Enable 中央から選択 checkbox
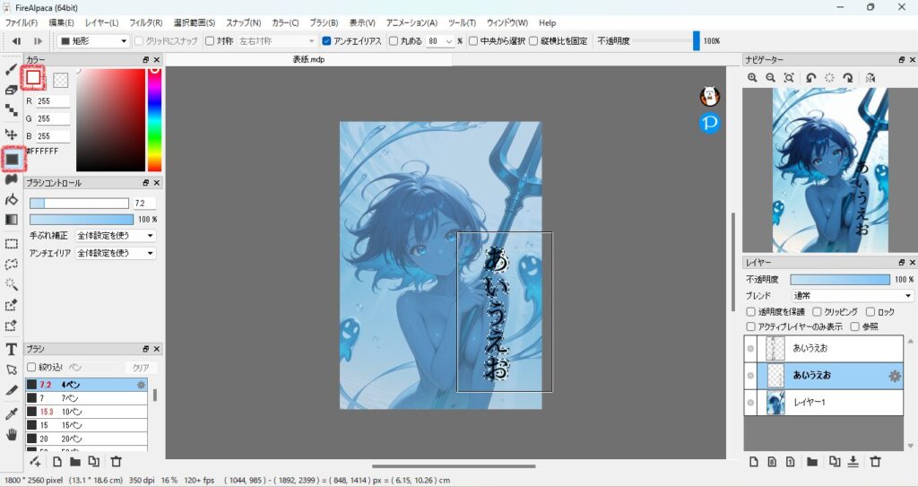Image resolution: width=918 pixels, height=487 pixels. click(473, 41)
